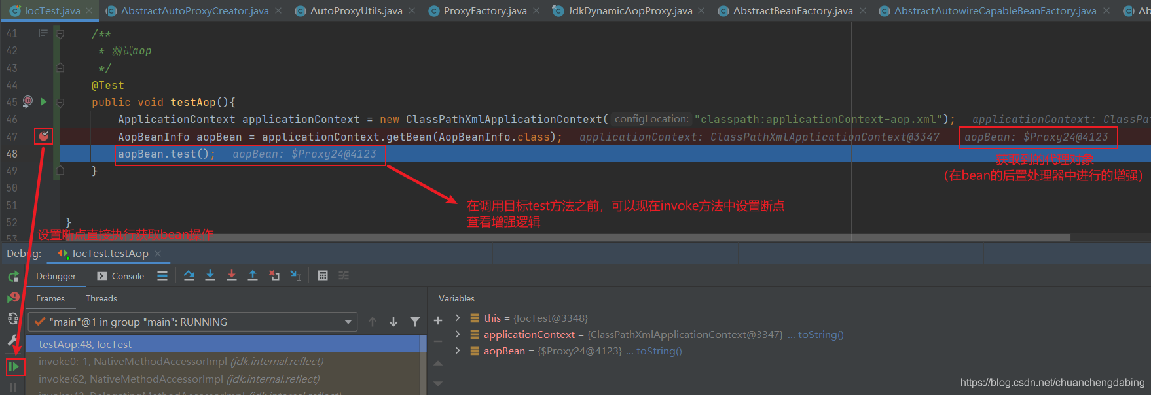This screenshot has width=1151, height=395.
Task: Remove the watch with the minus icon
Action: pos(438,341)
